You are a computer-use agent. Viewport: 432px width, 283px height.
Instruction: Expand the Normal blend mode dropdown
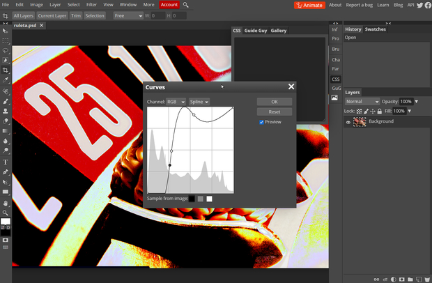pyautogui.click(x=362, y=102)
